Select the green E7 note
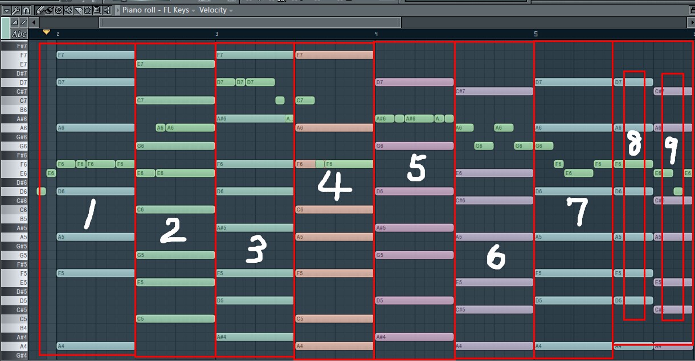The image size is (695, 361). point(175,64)
